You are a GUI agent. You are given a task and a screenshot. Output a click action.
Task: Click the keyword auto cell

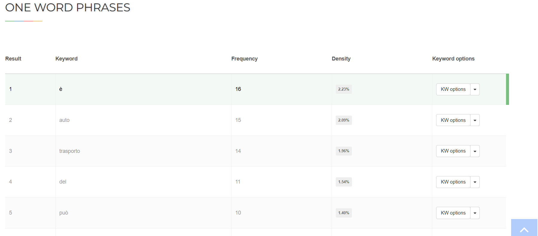(64, 120)
